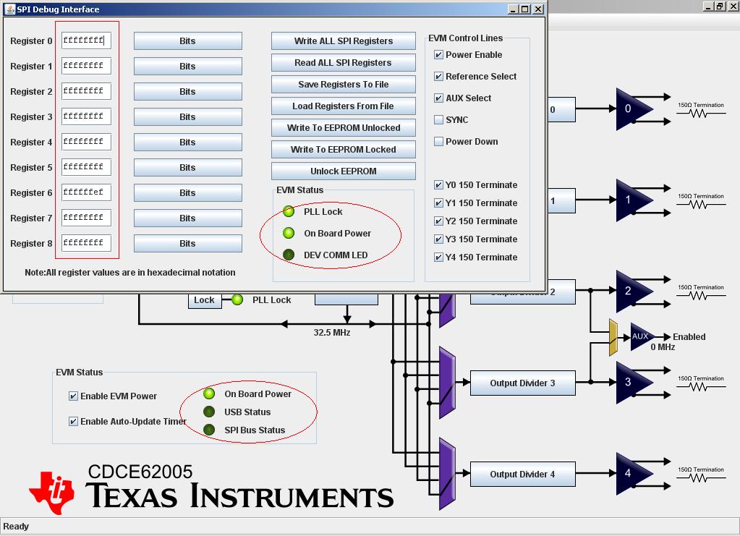740x536 pixels.
Task: Toggle Y1 150 Terminate checkbox
Action: pos(438,203)
